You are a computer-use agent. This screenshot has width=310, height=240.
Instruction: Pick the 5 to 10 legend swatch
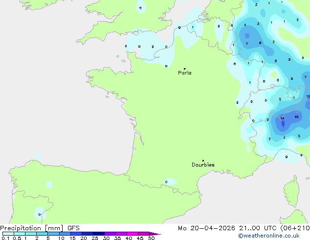coord(53,234)
